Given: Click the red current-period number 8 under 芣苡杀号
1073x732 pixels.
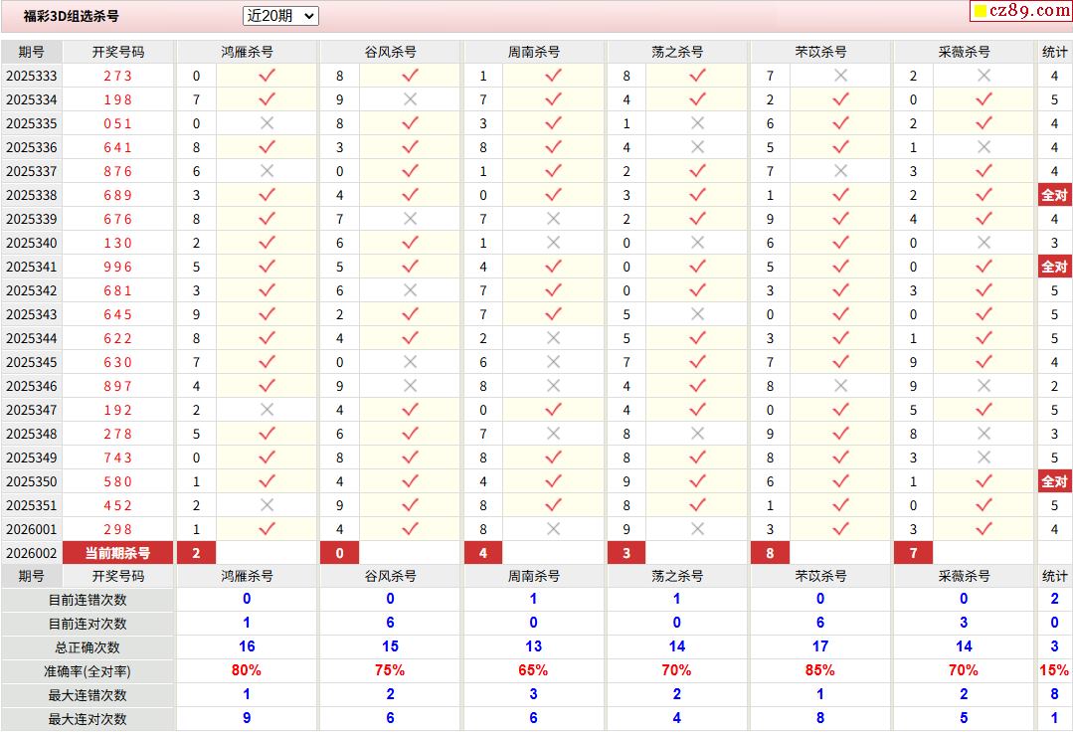Looking at the screenshot, I should (770, 553).
